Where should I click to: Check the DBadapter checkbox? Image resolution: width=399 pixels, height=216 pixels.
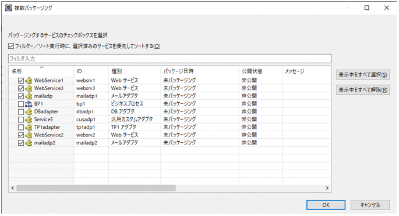tap(21, 112)
